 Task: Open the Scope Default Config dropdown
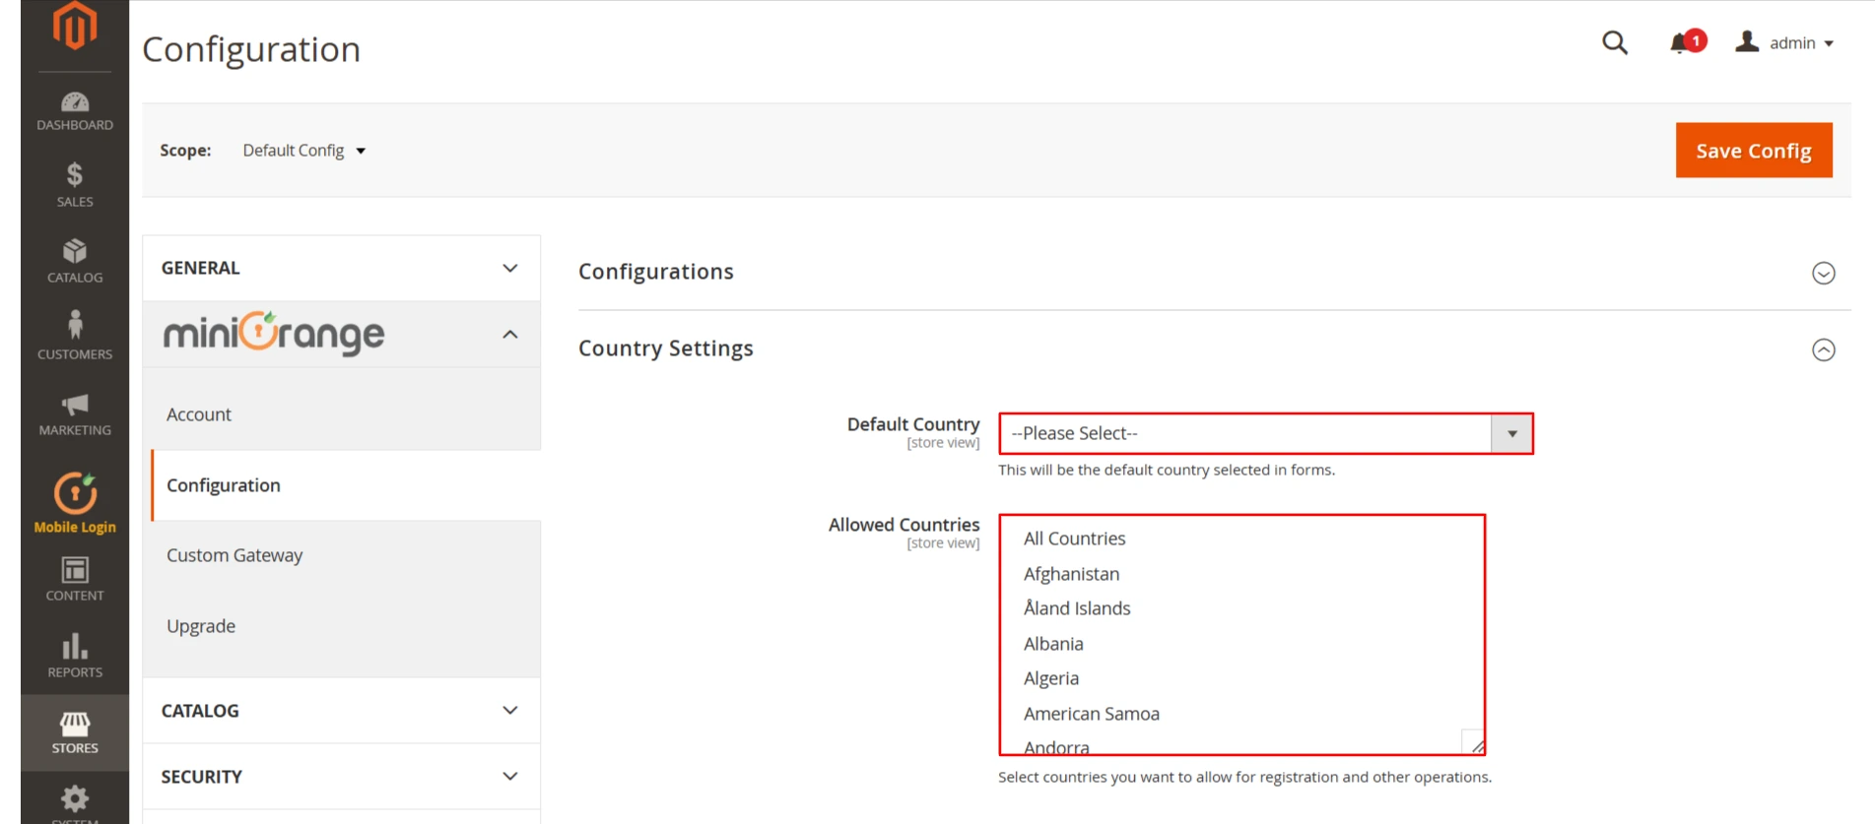(304, 151)
